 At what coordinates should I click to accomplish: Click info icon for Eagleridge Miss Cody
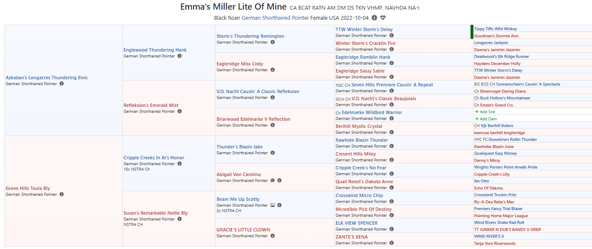click(x=272, y=70)
